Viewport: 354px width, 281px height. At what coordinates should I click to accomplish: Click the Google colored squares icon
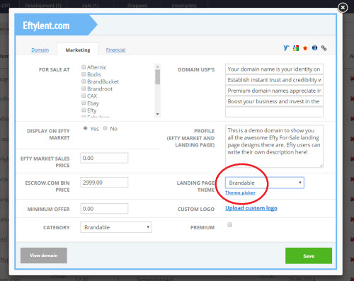(x=296, y=48)
